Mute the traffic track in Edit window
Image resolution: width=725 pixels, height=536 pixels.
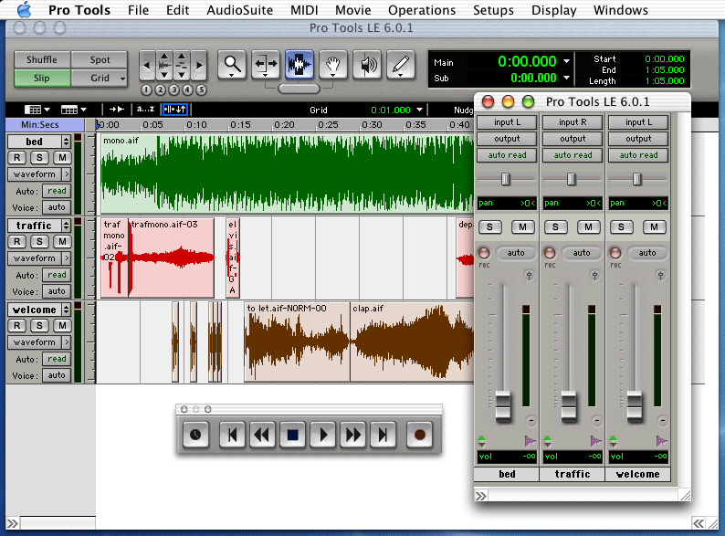[62, 241]
